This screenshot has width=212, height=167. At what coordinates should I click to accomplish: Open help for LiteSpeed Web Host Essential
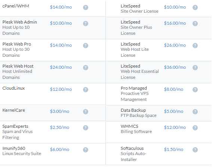pyautogui.click(x=195, y=68)
